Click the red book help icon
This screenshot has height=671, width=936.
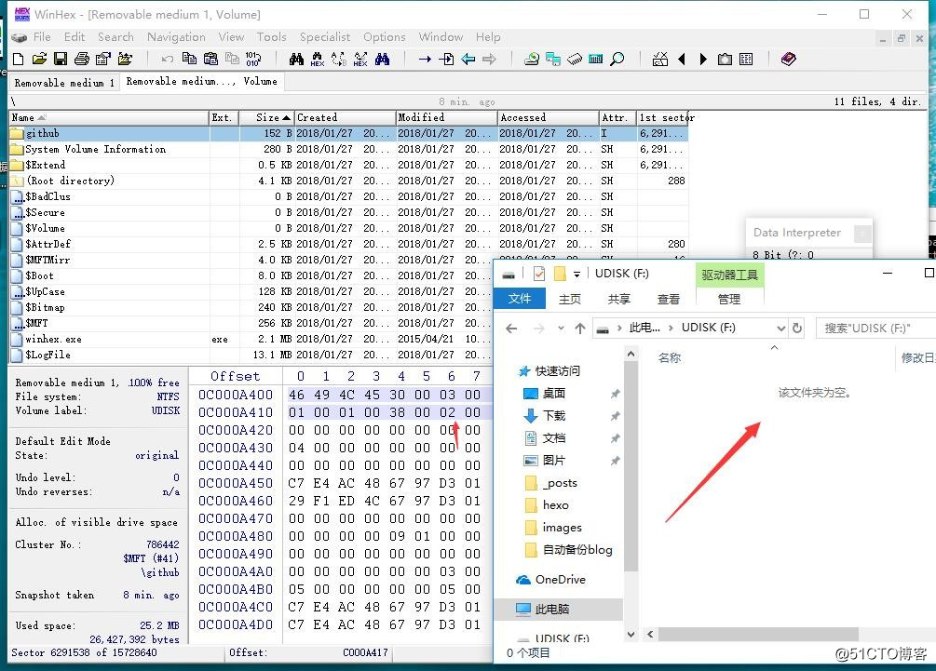789,59
